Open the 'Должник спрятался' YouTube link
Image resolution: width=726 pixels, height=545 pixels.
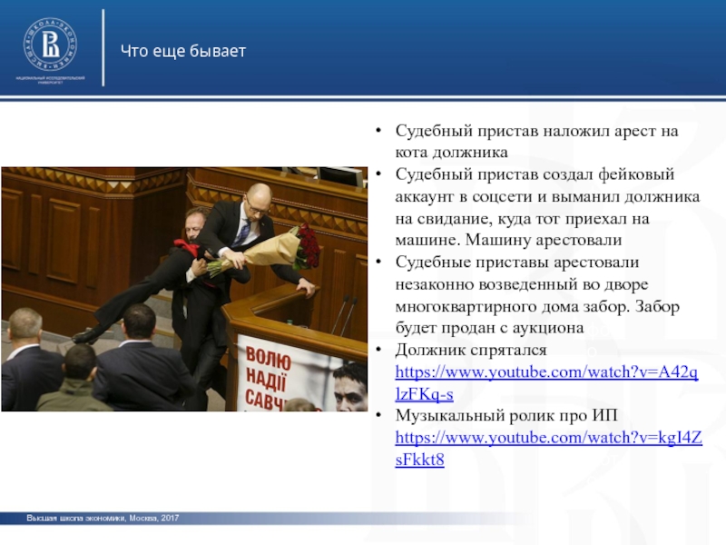(x=546, y=382)
